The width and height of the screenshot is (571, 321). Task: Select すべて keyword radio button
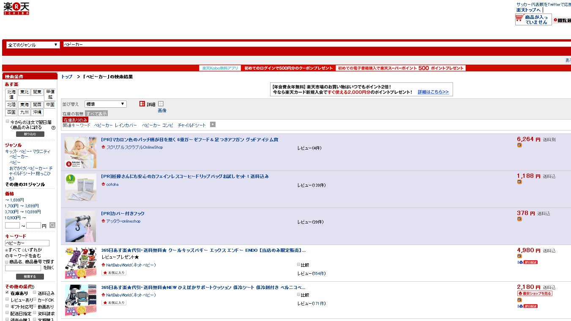coord(7,250)
